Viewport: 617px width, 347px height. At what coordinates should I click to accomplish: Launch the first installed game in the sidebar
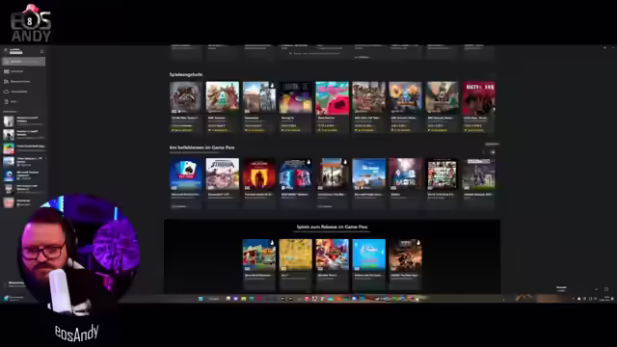click(23, 120)
